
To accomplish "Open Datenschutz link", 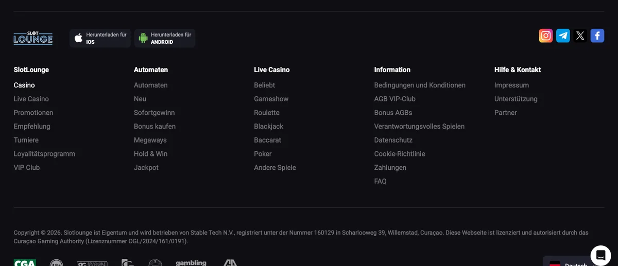I will point(393,140).
